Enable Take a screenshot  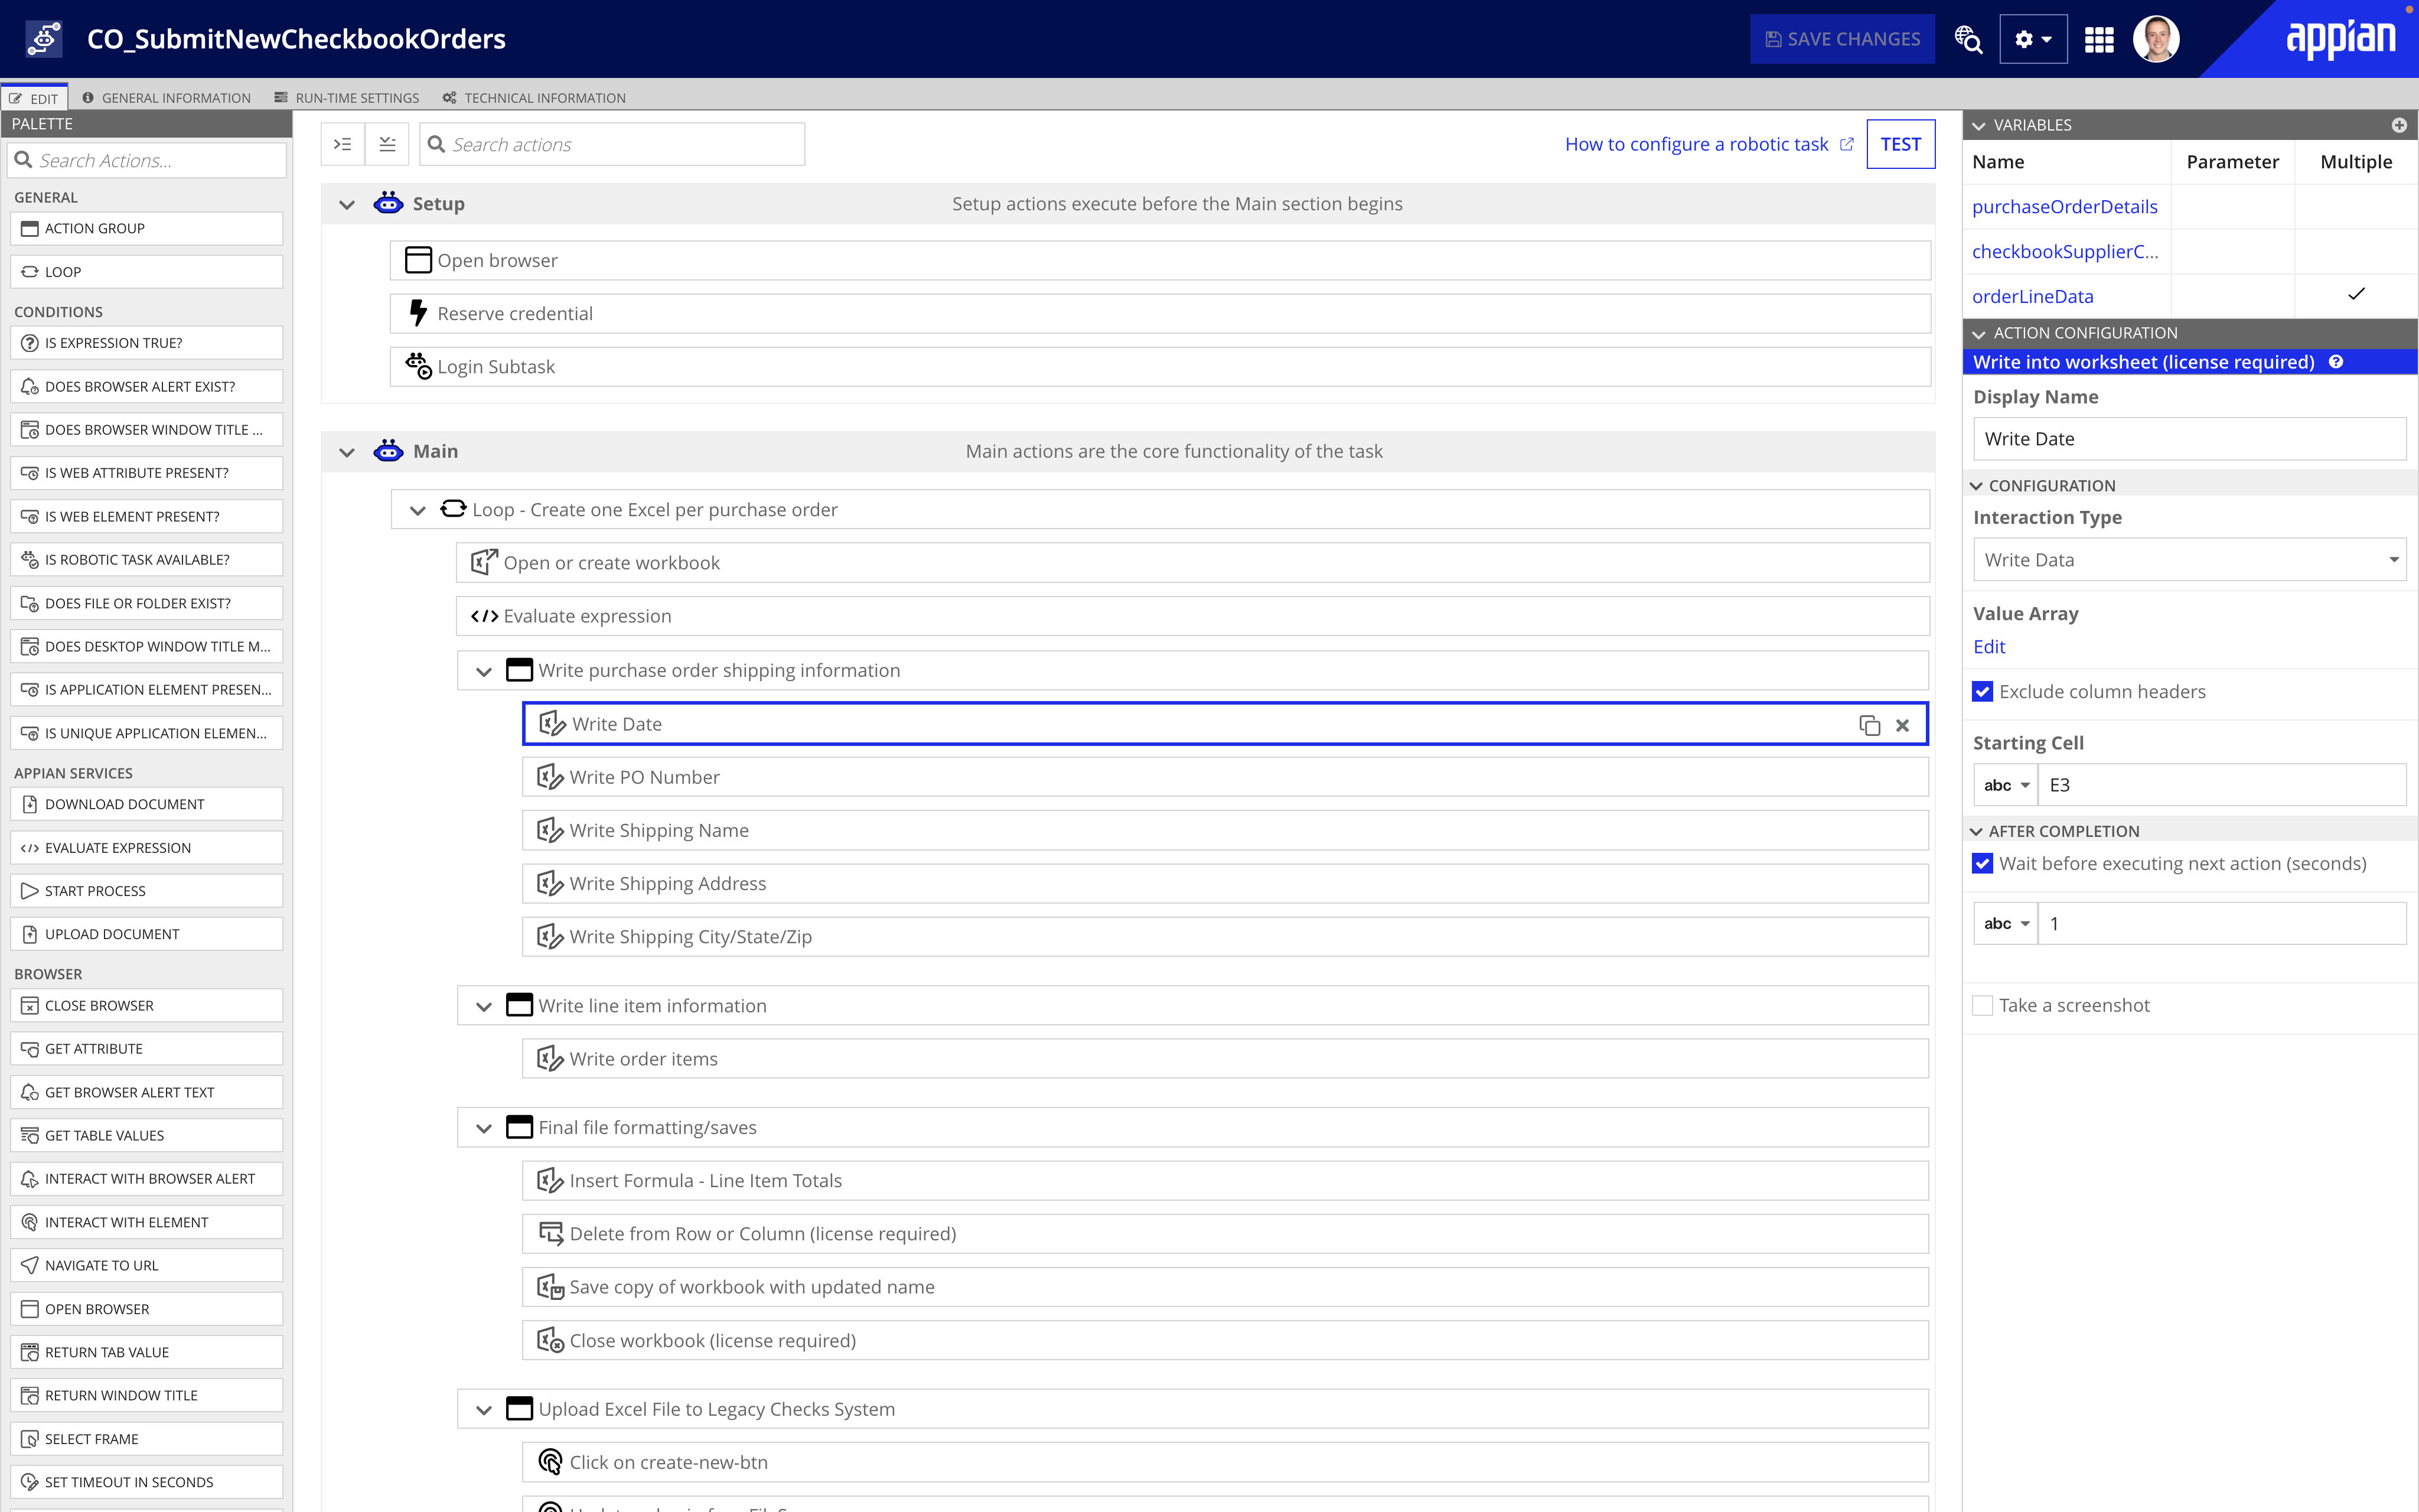tap(1982, 1005)
